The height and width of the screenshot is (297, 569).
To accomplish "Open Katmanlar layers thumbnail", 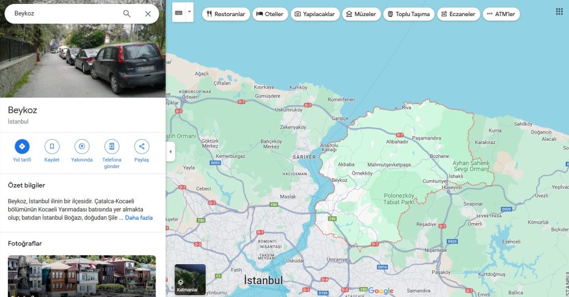I will pyautogui.click(x=190, y=280).
